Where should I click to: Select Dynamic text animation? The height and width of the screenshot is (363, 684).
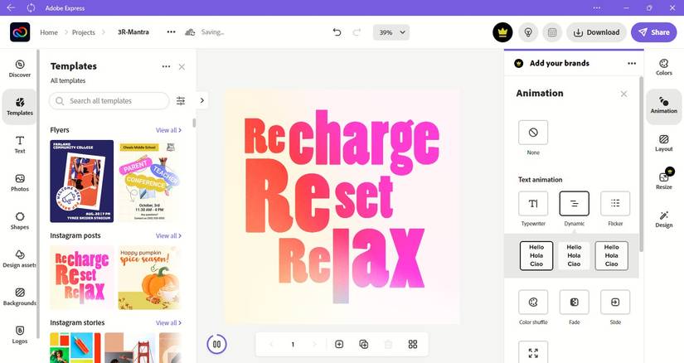(574, 203)
